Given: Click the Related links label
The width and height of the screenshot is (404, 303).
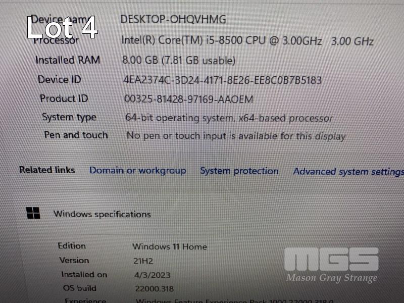Looking at the screenshot, I should (47, 170).
